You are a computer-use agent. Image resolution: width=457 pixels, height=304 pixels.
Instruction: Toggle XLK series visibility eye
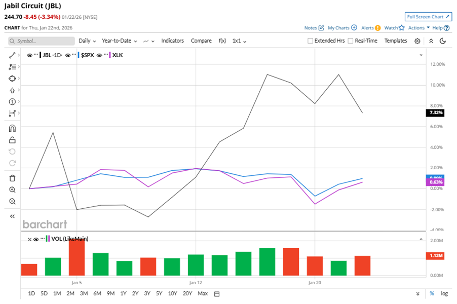tap(99, 55)
